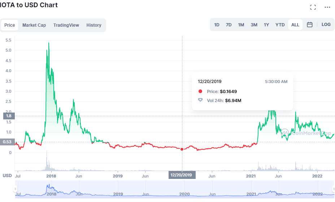The height and width of the screenshot is (202, 335).
Task: Open the three-dot more options menu
Action: [x=327, y=7]
